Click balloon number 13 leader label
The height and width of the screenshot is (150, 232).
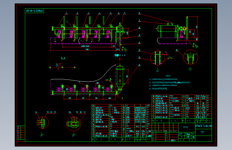[139, 50]
